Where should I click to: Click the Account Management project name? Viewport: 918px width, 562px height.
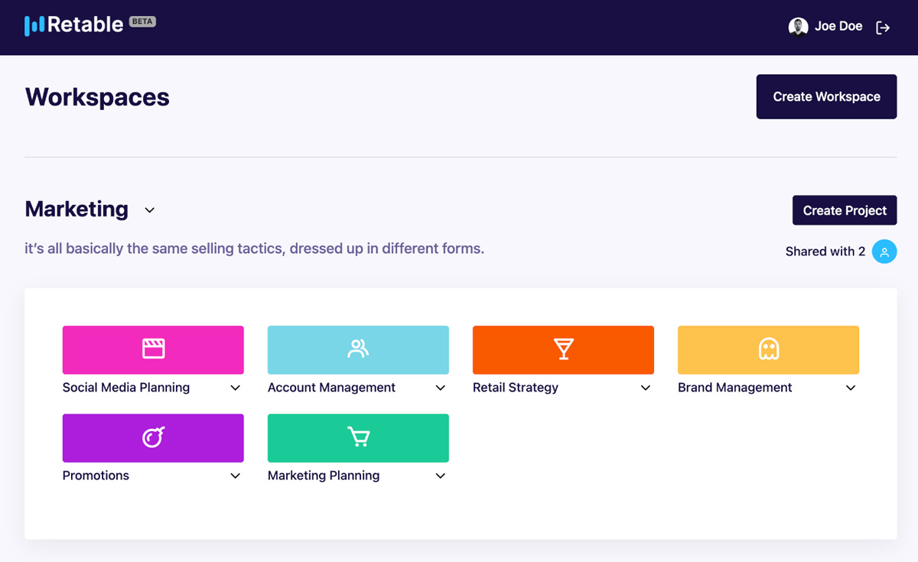coord(331,388)
